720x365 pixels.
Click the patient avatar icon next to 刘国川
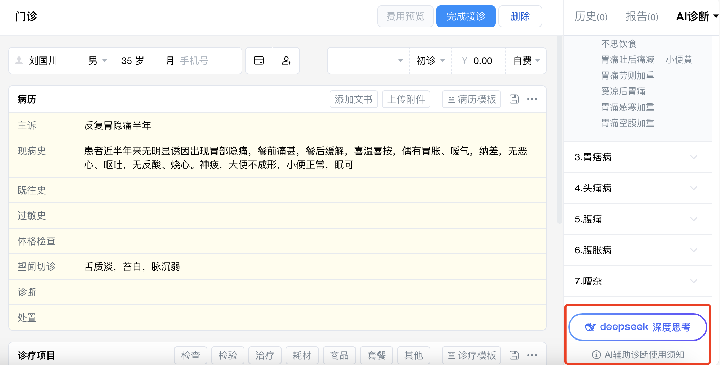pos(20,61)
